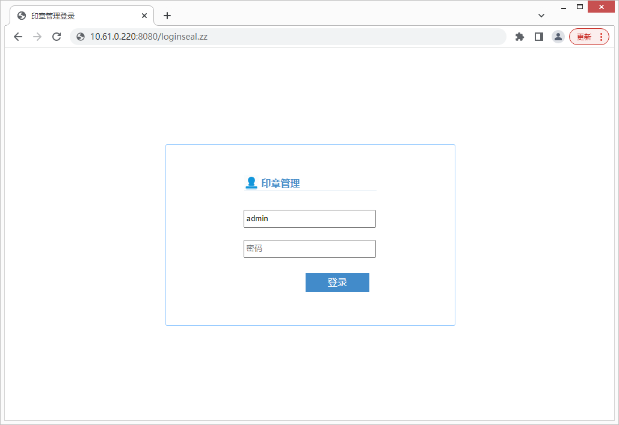
Task: Select the 印章管理登录 browser tab
Action: tap(72, 16)
